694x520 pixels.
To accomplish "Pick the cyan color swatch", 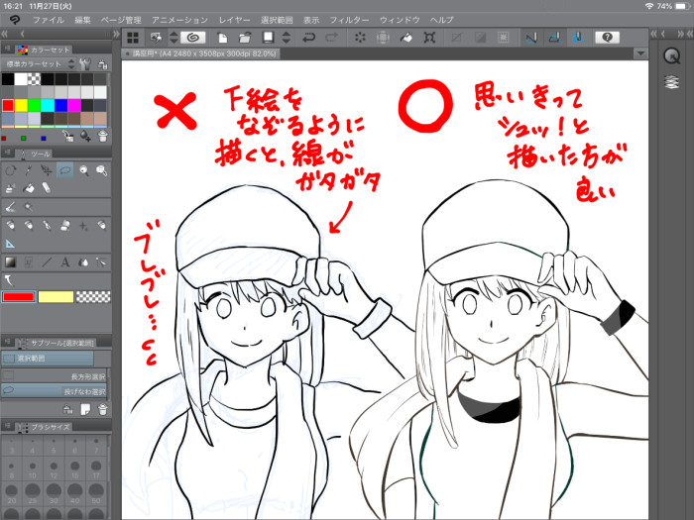I will coord(48,105).
